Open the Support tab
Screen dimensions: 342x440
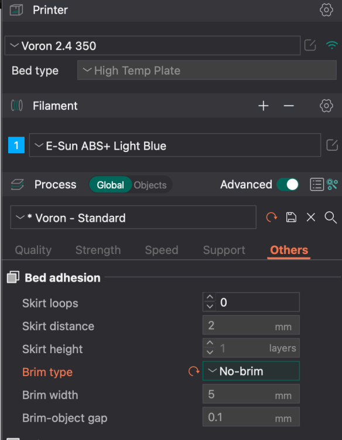(x=224, y=250)
